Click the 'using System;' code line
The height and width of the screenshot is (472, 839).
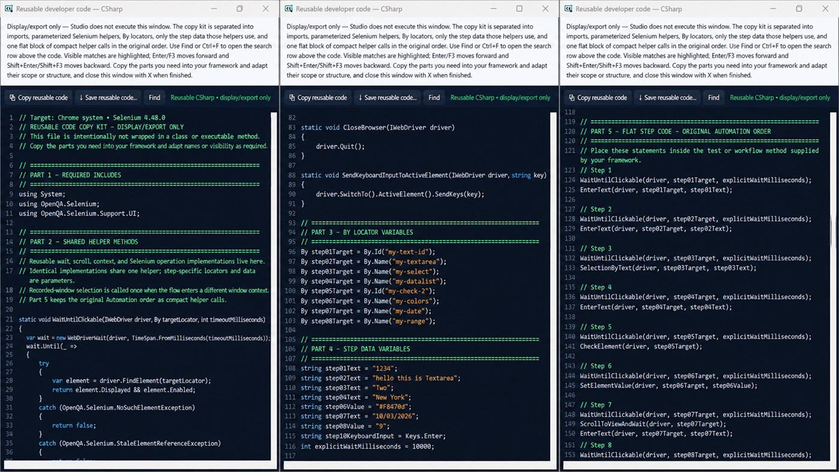click(x=42, y=194)
